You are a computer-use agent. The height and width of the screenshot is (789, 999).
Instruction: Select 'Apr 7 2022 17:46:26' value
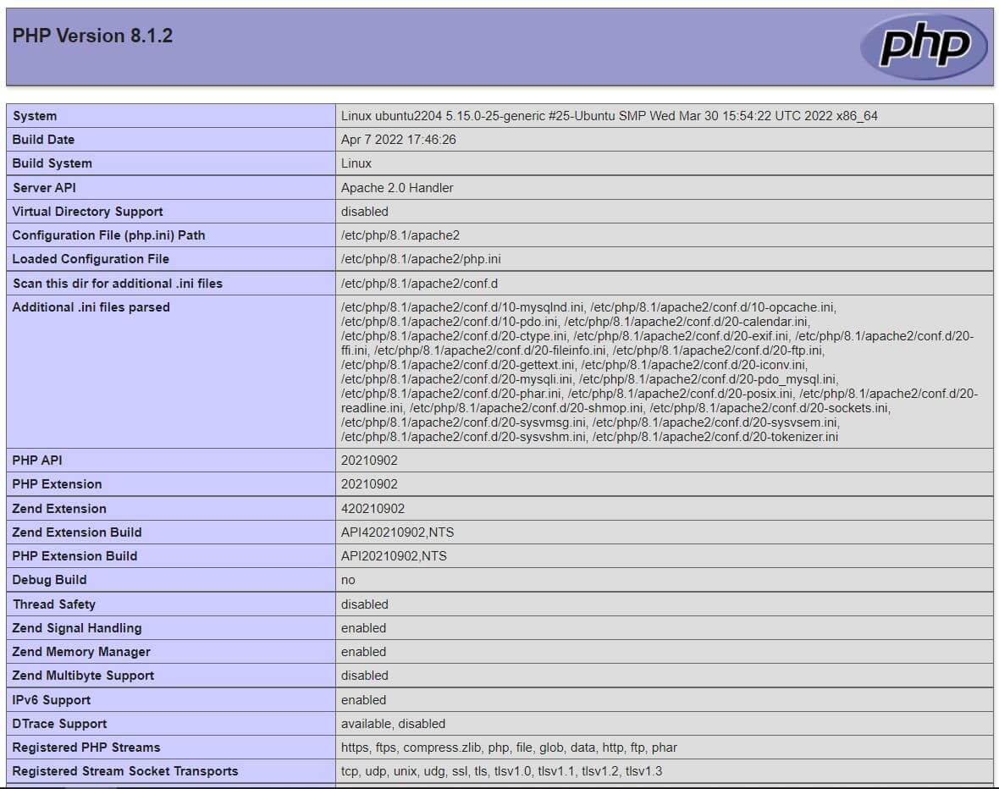pyautogui.click(x=398, y=140)
